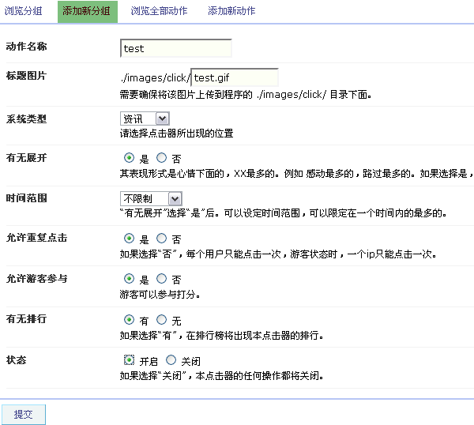Open the 浏览分组 tab

(24, 12)
